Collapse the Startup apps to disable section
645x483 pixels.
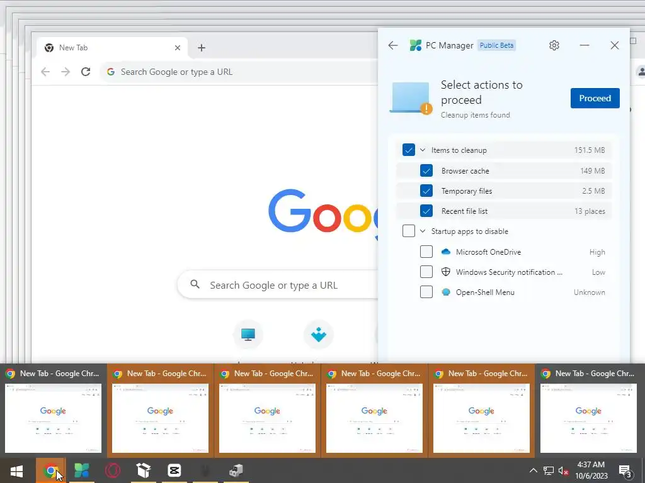coord(423,231)
